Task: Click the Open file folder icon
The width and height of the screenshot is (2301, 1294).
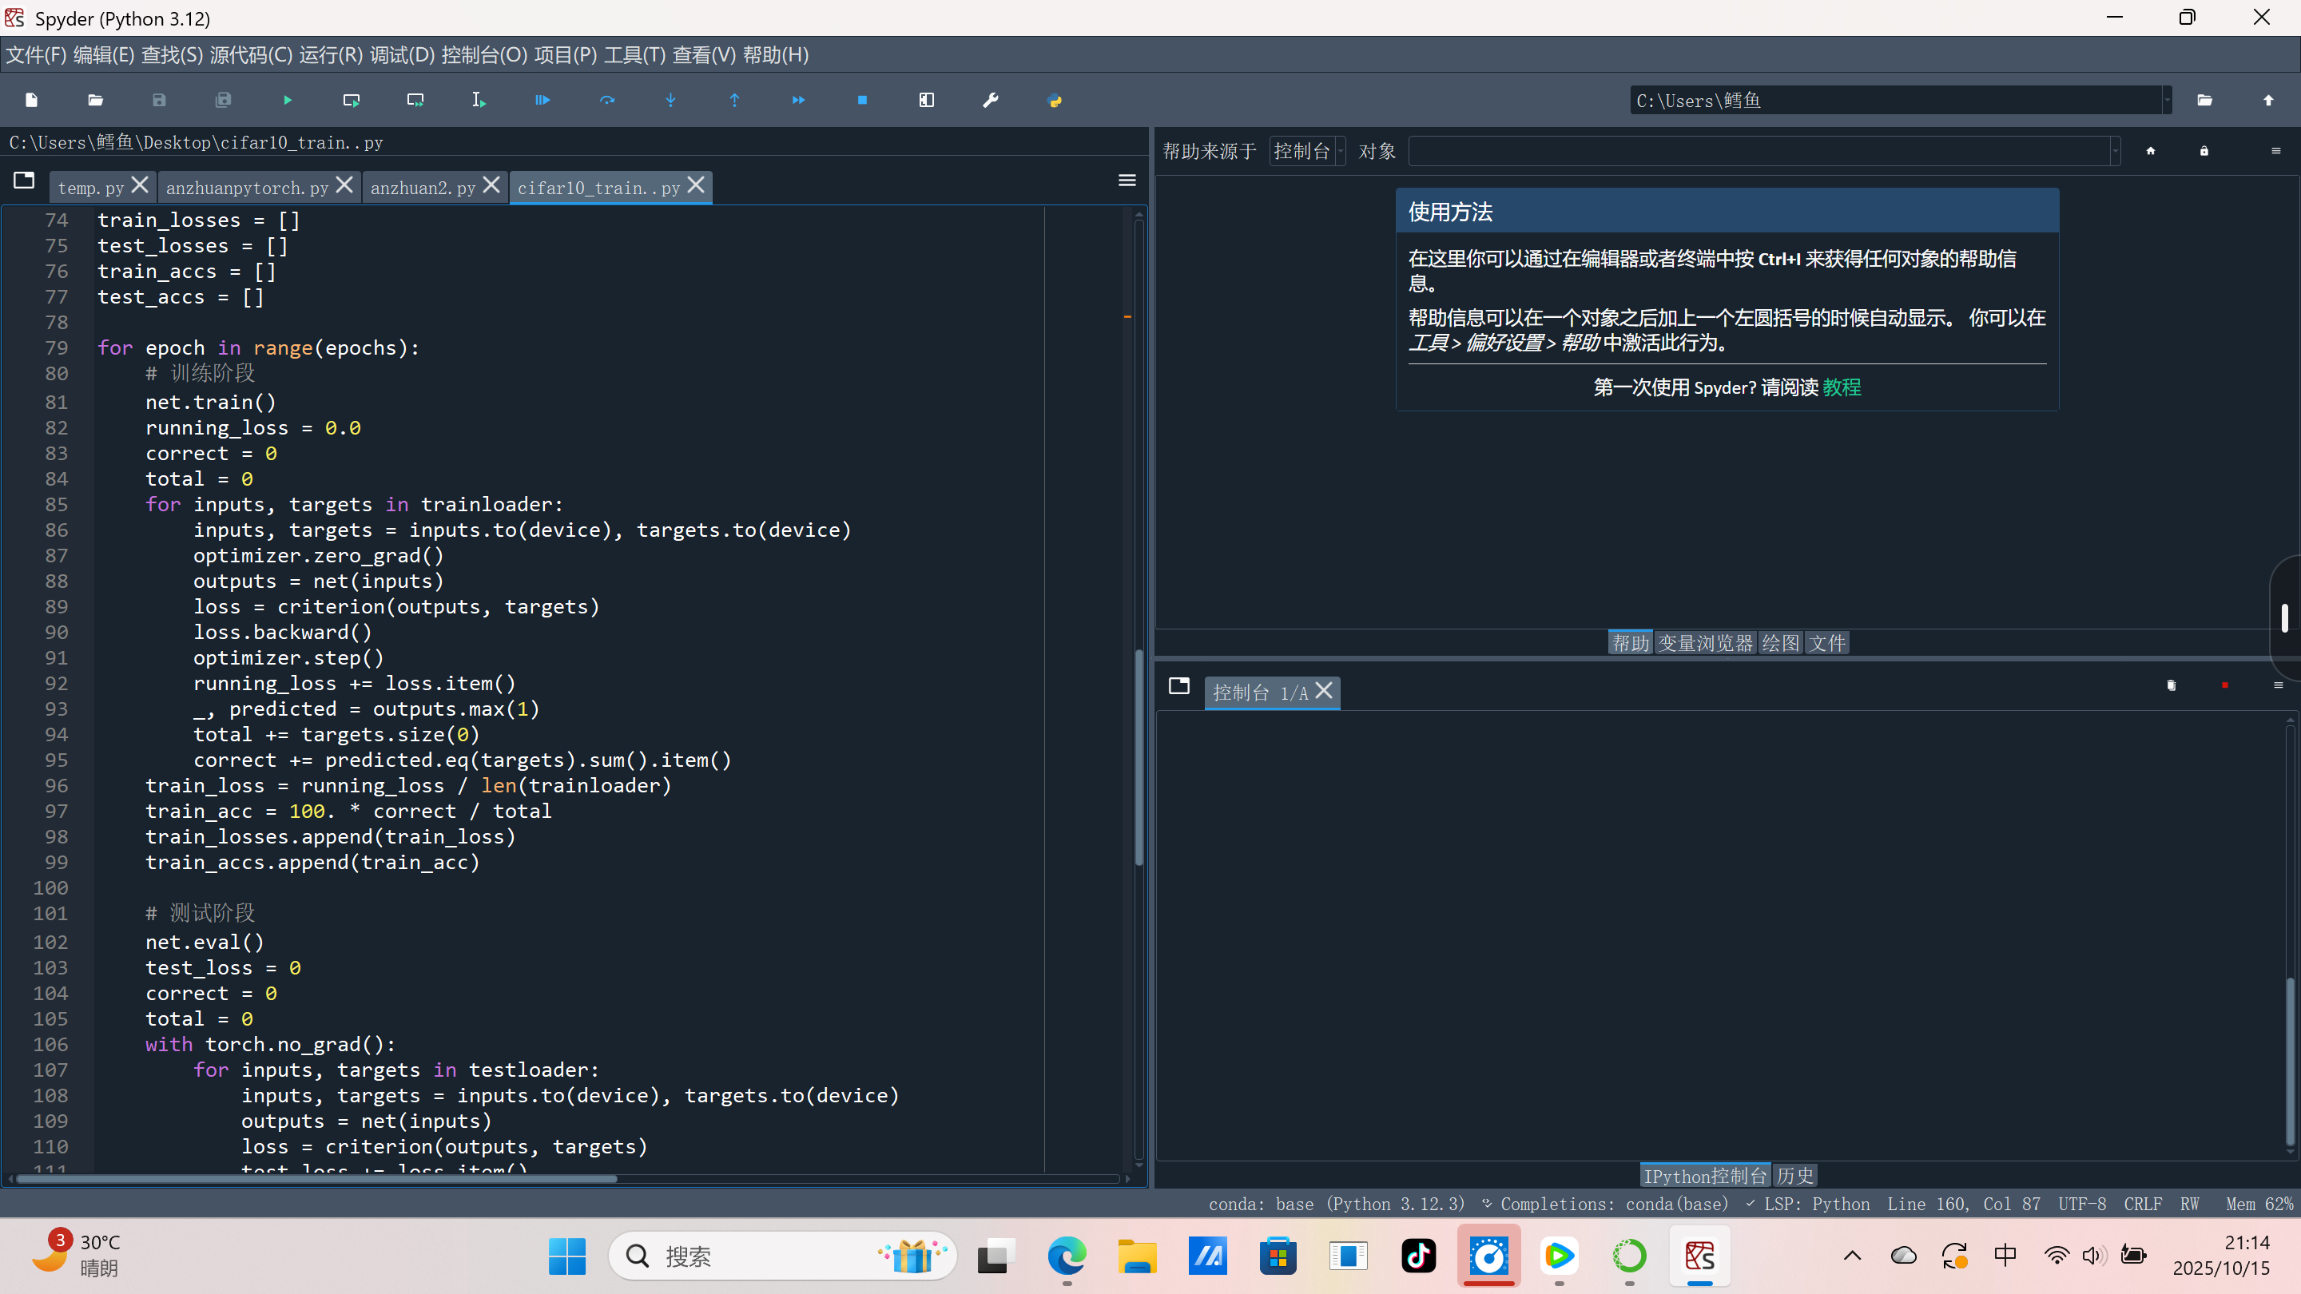Action: (96, 100)
